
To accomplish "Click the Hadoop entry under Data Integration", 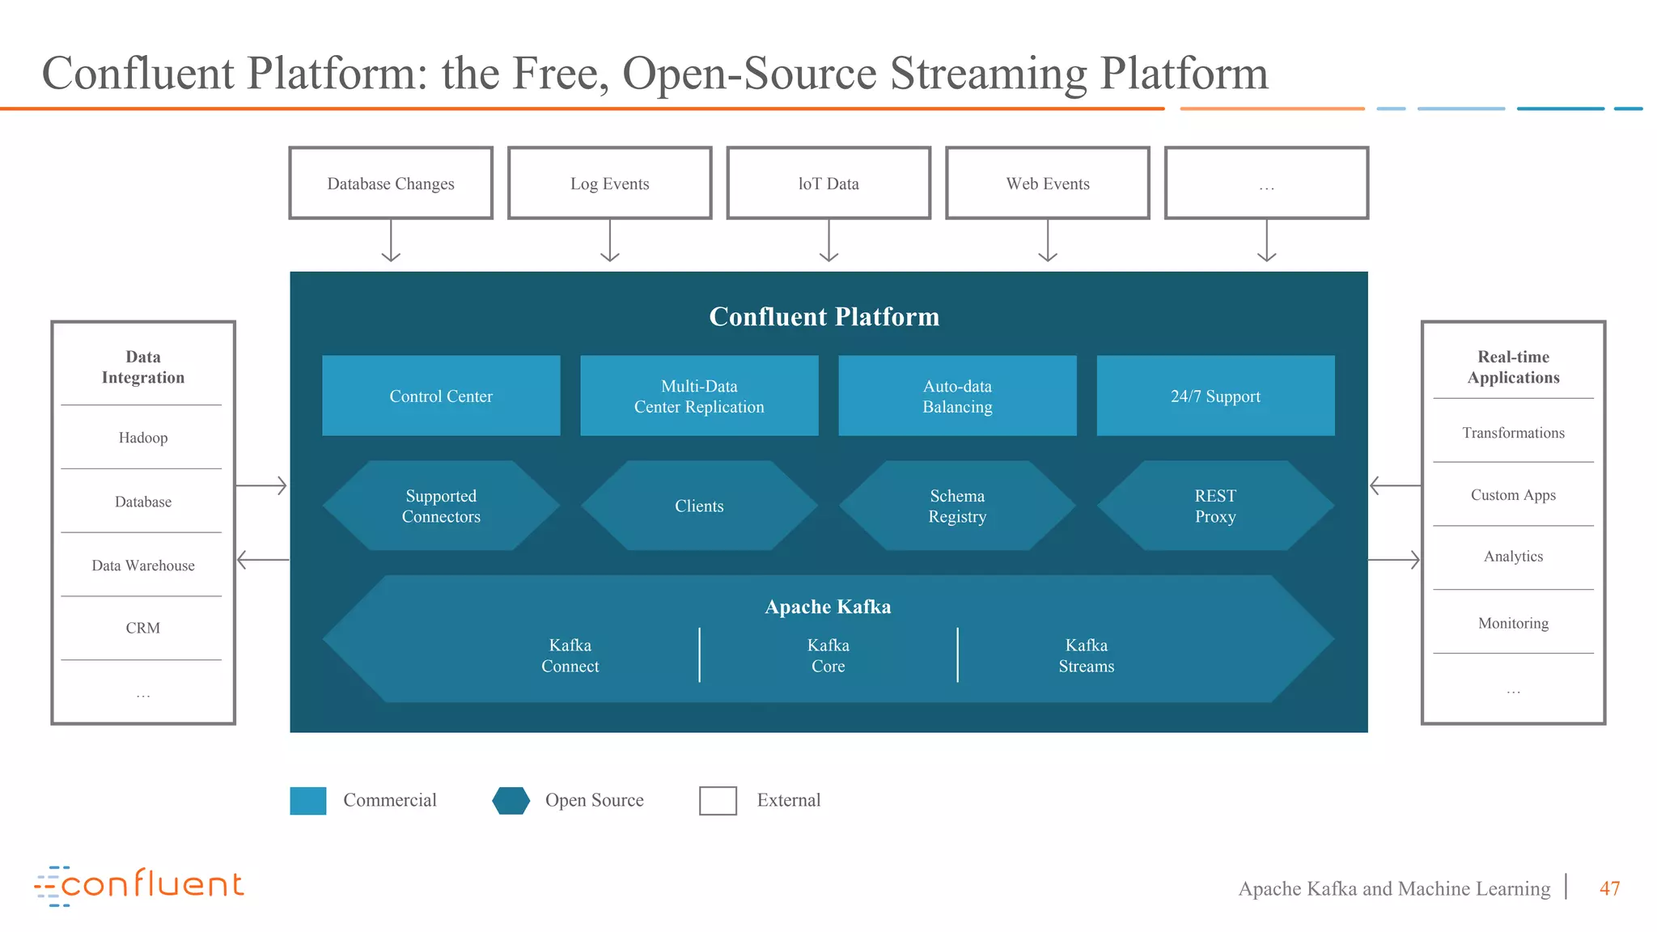I will (x=143, y=438).
